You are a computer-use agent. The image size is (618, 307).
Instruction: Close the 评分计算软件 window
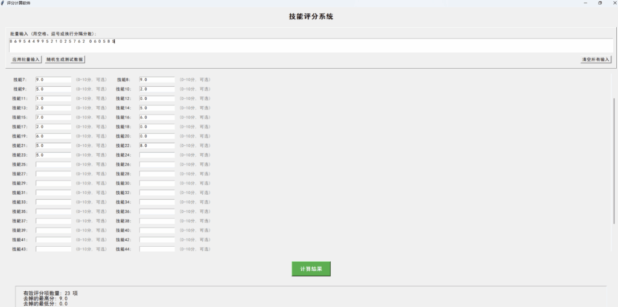click(614, 3)
